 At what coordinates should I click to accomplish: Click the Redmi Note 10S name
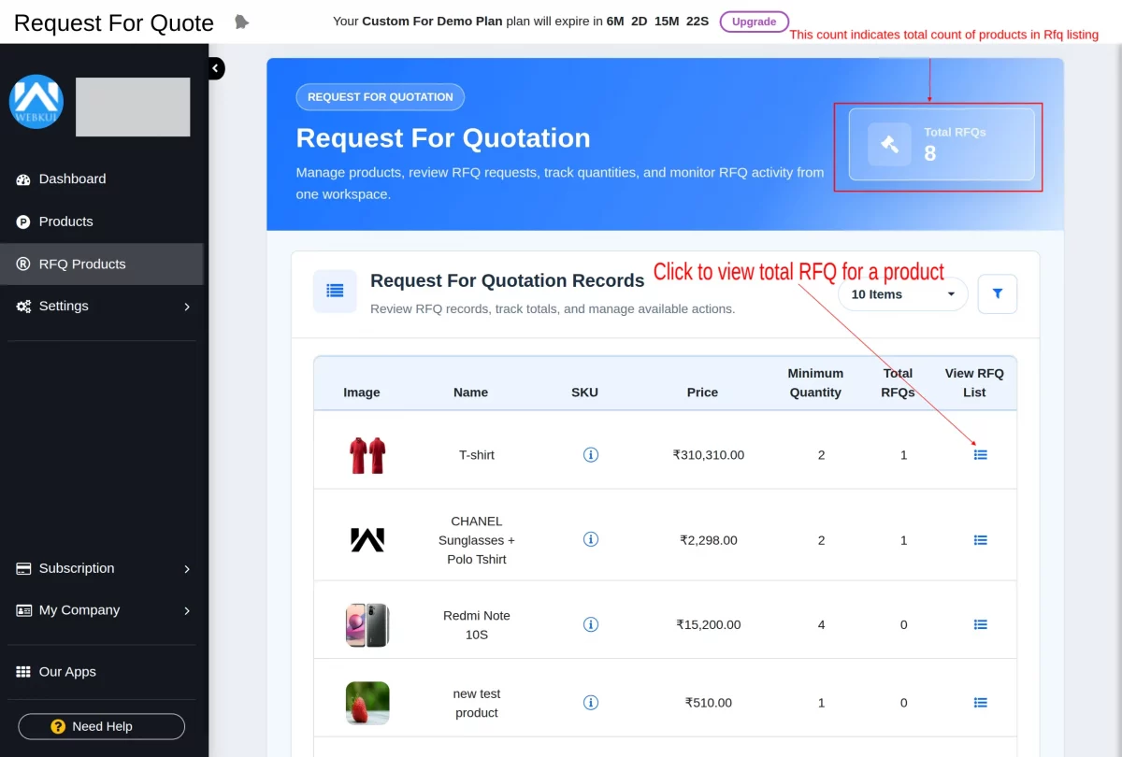[x=477, y=625]
